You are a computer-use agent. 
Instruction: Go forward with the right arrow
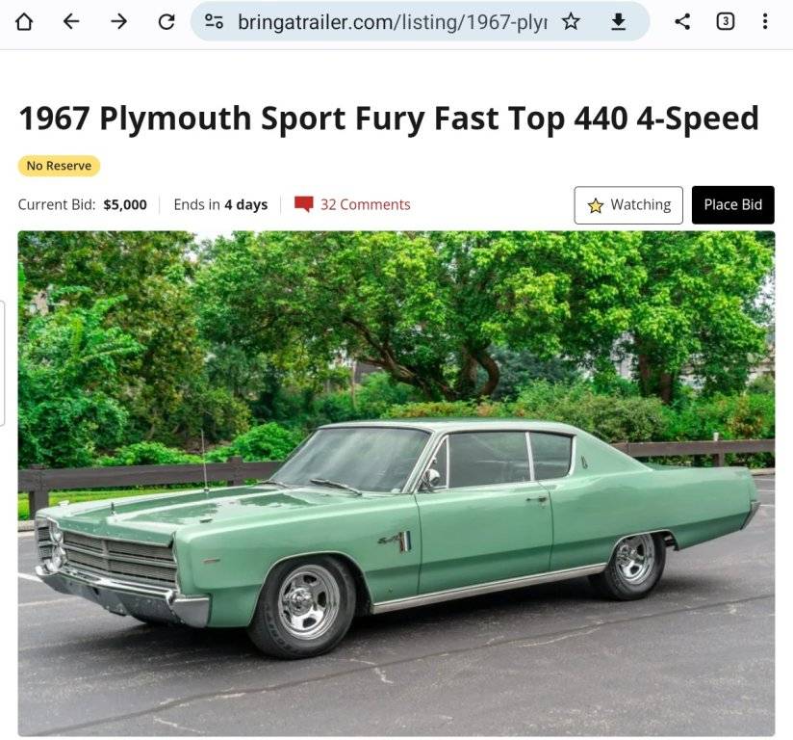tap(118, 21)
